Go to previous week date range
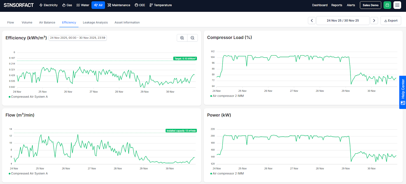406x184 pixels. pyautogui.click(x=312, y=20)
